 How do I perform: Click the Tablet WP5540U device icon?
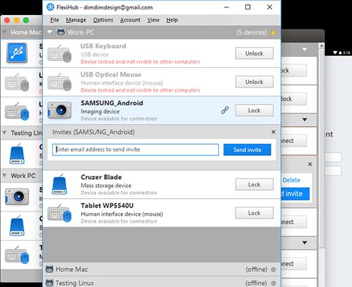(59, 213)
